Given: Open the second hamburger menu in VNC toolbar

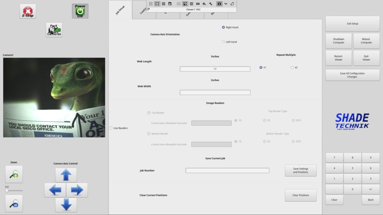Looking at the screenshot, I should 191,4.
